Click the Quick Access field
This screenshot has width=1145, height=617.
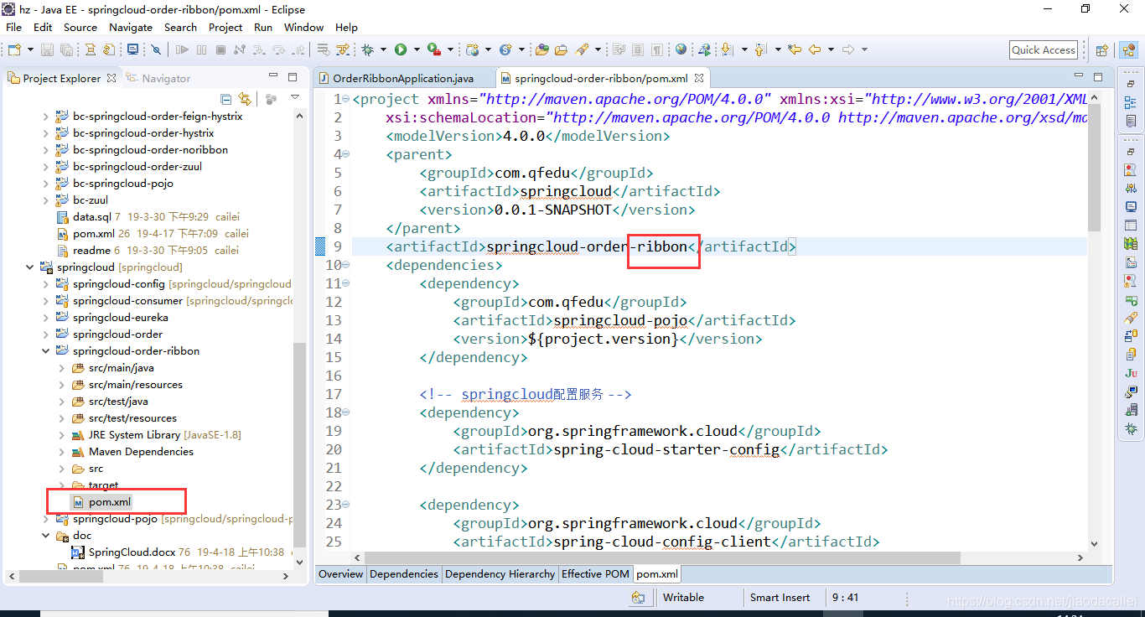pos(1043,49)
